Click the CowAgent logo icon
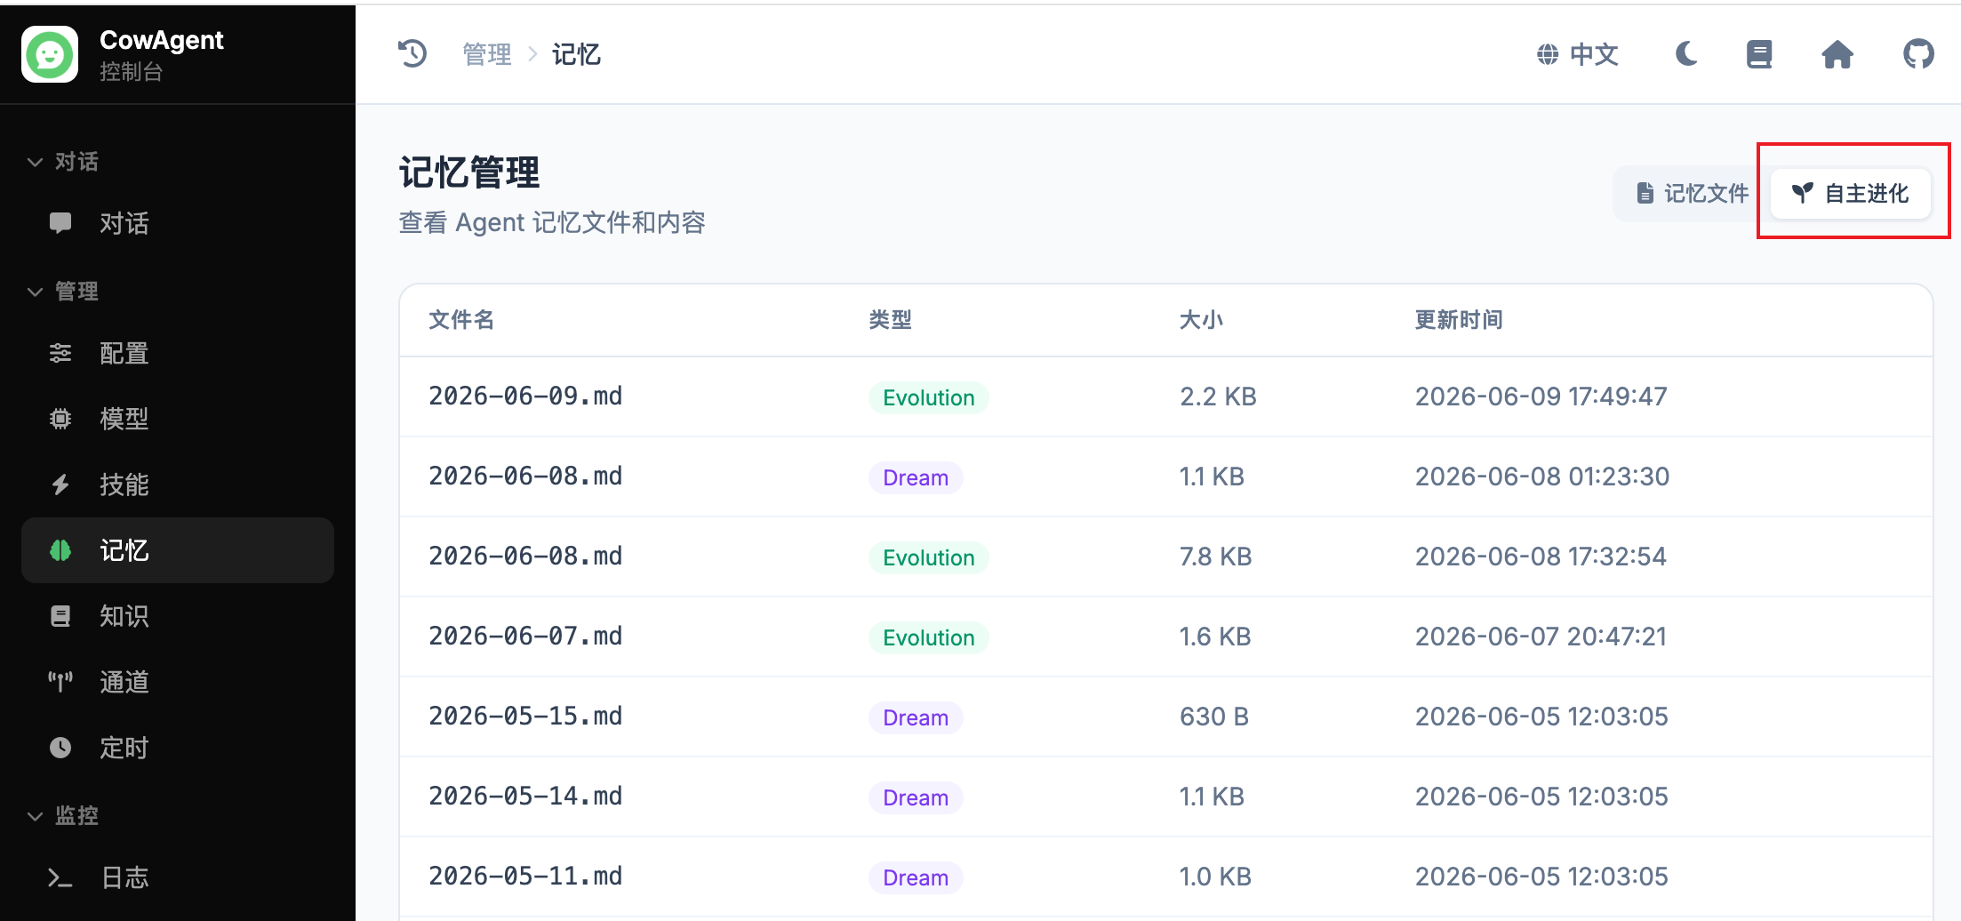This screenshot has width=1961, height=921. 50,54
